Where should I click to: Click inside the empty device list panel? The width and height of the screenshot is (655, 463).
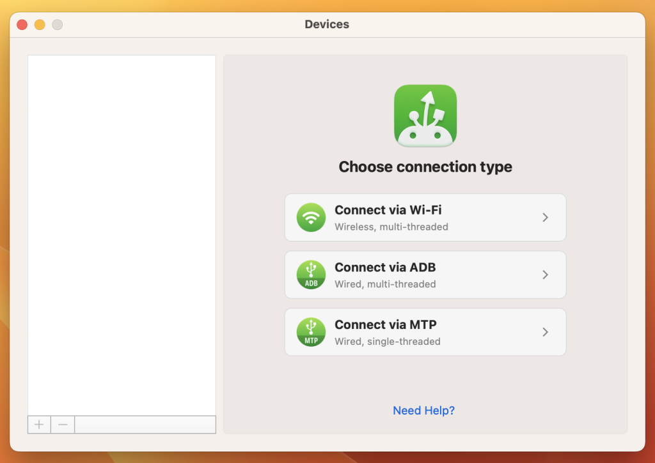(122, 230)
